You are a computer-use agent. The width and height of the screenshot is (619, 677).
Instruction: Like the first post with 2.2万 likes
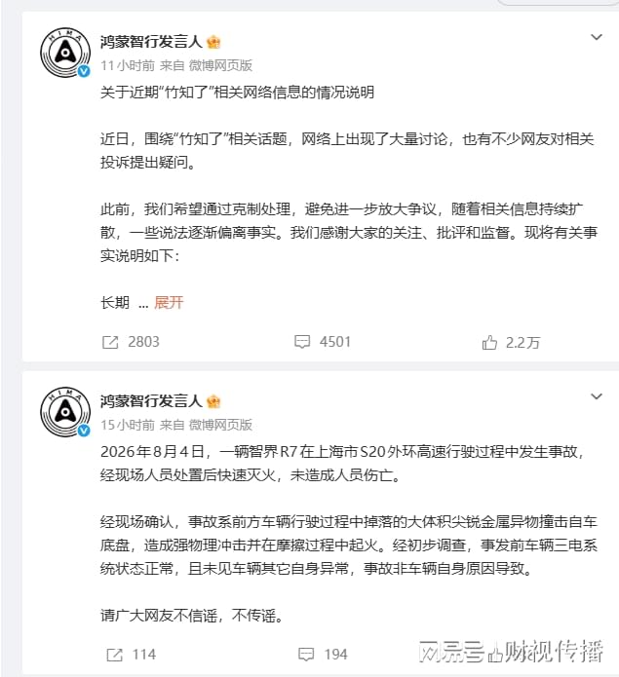[x=489, y=343]
